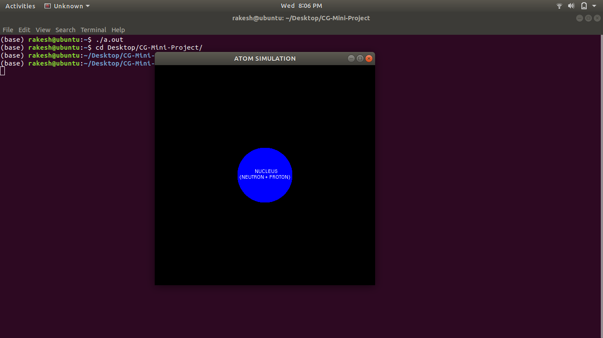Click the Unknown app icon in top bar
The width and height of the screenshot is (603, 338).
(x=48, y=6)
